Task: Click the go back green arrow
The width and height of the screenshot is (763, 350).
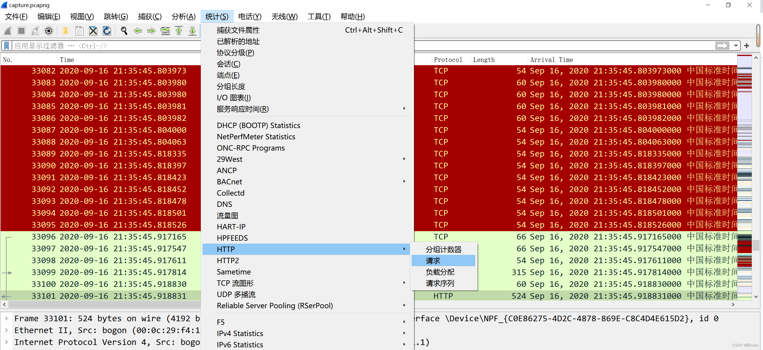Action: tap(138, 31)
